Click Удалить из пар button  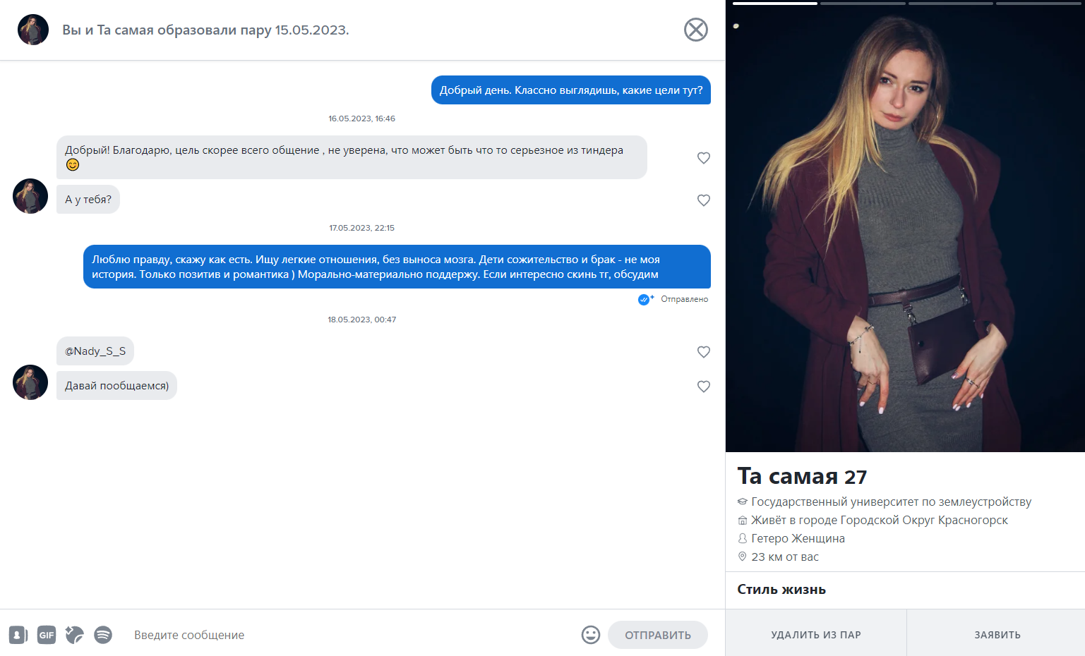pos(816,635)
